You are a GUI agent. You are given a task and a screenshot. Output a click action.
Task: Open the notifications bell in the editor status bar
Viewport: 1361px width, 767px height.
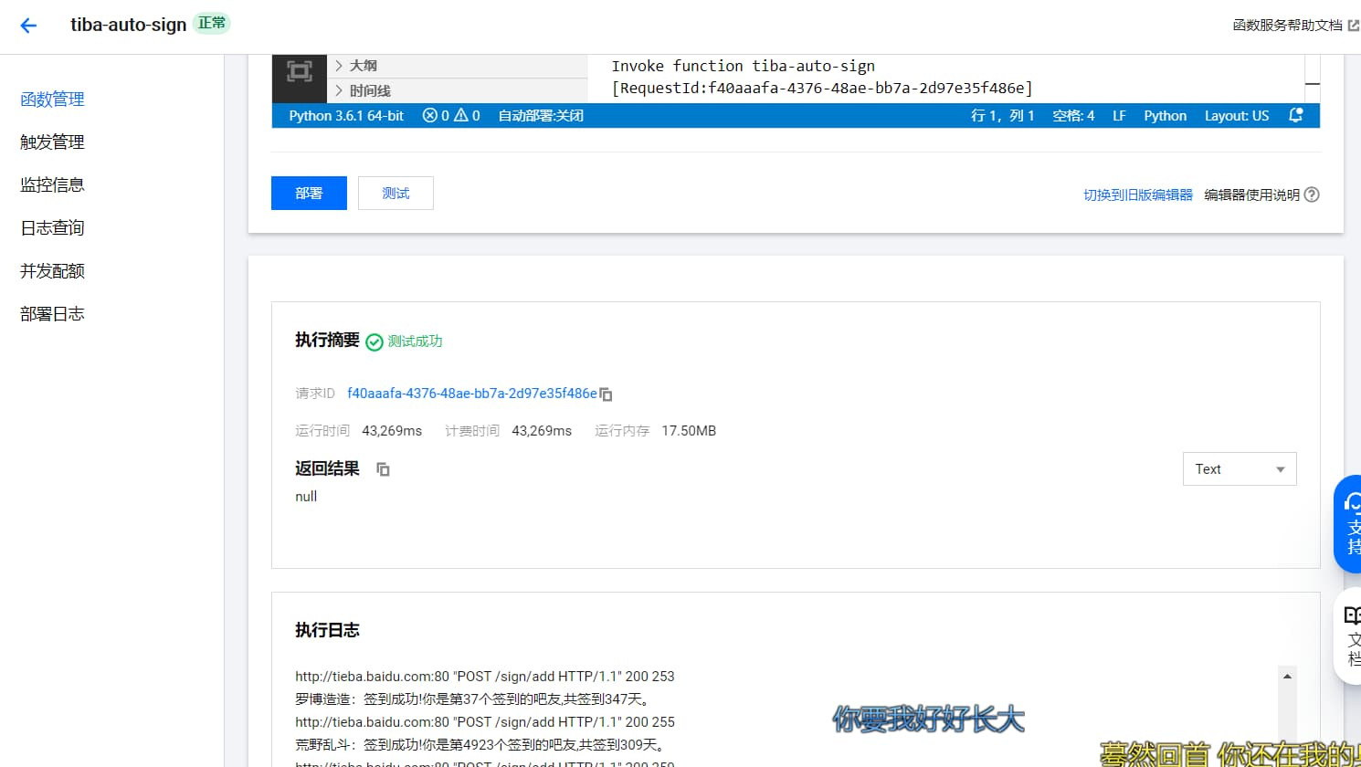1296,115
